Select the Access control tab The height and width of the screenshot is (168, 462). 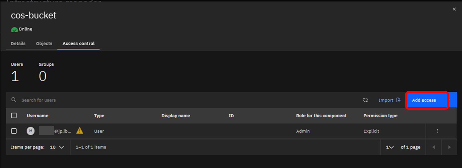point(79,44)
